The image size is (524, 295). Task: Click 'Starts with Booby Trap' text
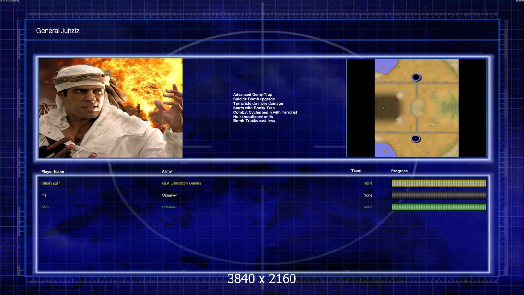click(254, 108)
